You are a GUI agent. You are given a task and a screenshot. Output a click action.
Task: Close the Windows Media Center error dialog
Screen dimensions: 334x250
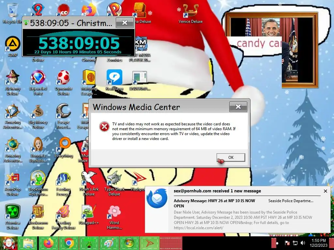coord(238,106)
